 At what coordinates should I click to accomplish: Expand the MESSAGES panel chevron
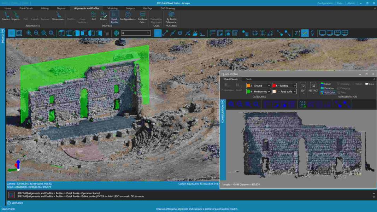[x=9, y=203]
